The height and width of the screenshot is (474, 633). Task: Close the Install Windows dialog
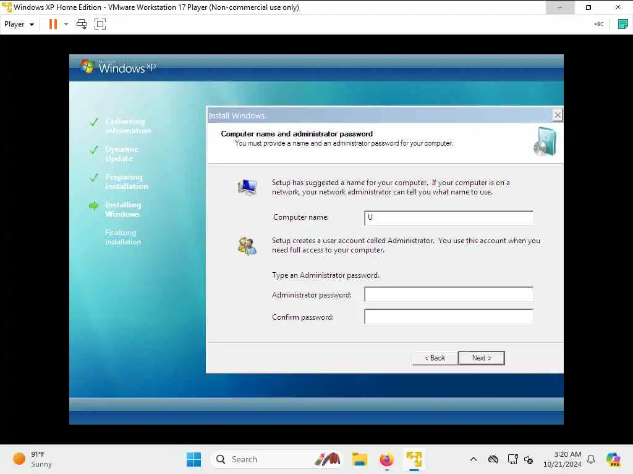(558, 115)
